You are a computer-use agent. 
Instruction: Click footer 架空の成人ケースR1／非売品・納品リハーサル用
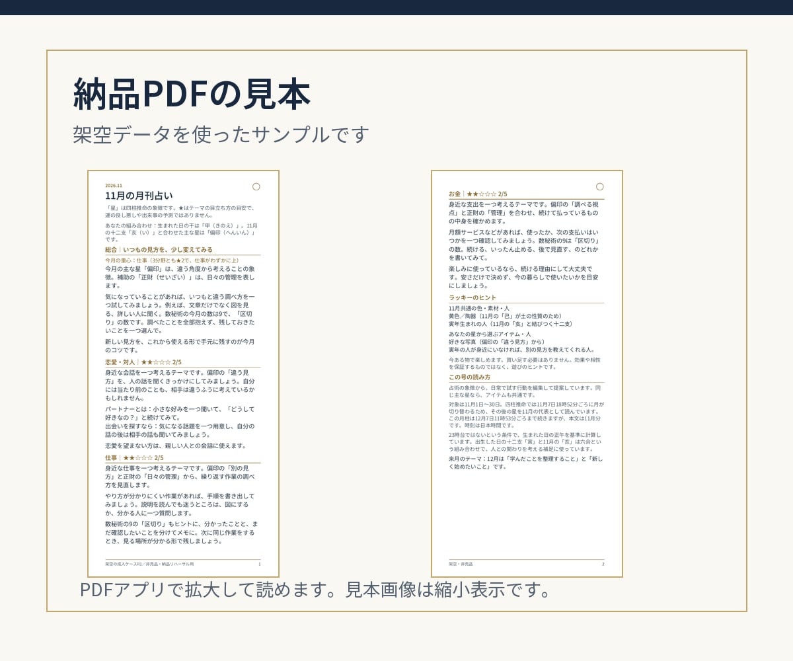(x=149, y=564)
